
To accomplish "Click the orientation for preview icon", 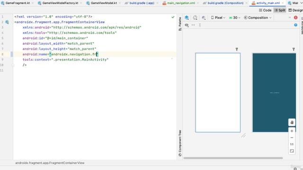I will pos(195,18).
